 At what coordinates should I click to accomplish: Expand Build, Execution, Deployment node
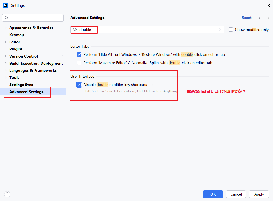[5, 63]
